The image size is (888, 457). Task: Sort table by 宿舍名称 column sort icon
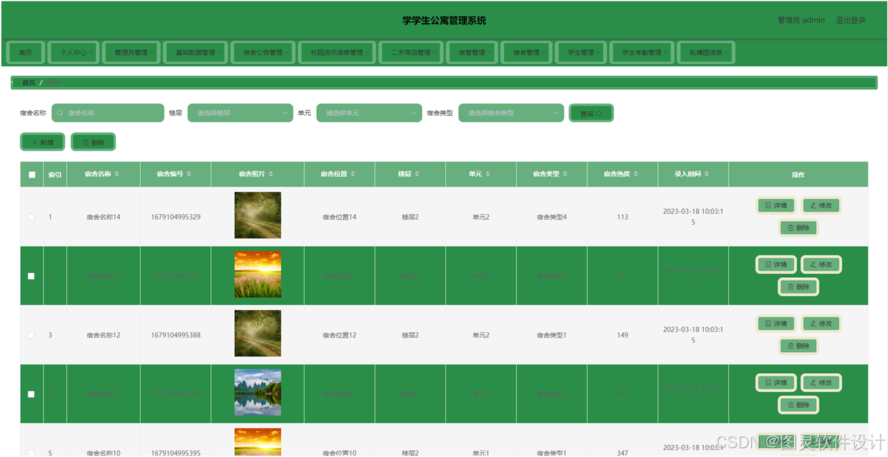click(117, 174)
